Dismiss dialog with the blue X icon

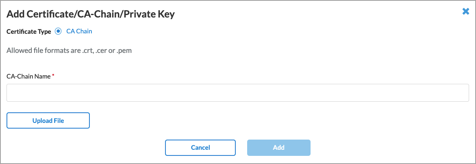pyautogui.click(x=466, y=11)
